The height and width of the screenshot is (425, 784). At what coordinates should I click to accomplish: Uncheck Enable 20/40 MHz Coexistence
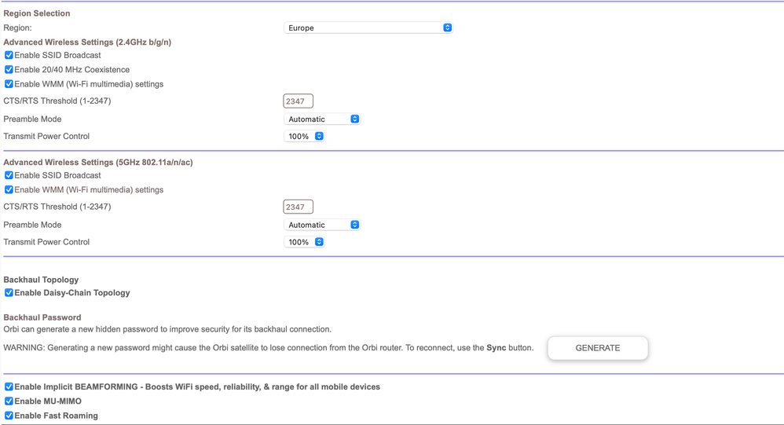9,70
